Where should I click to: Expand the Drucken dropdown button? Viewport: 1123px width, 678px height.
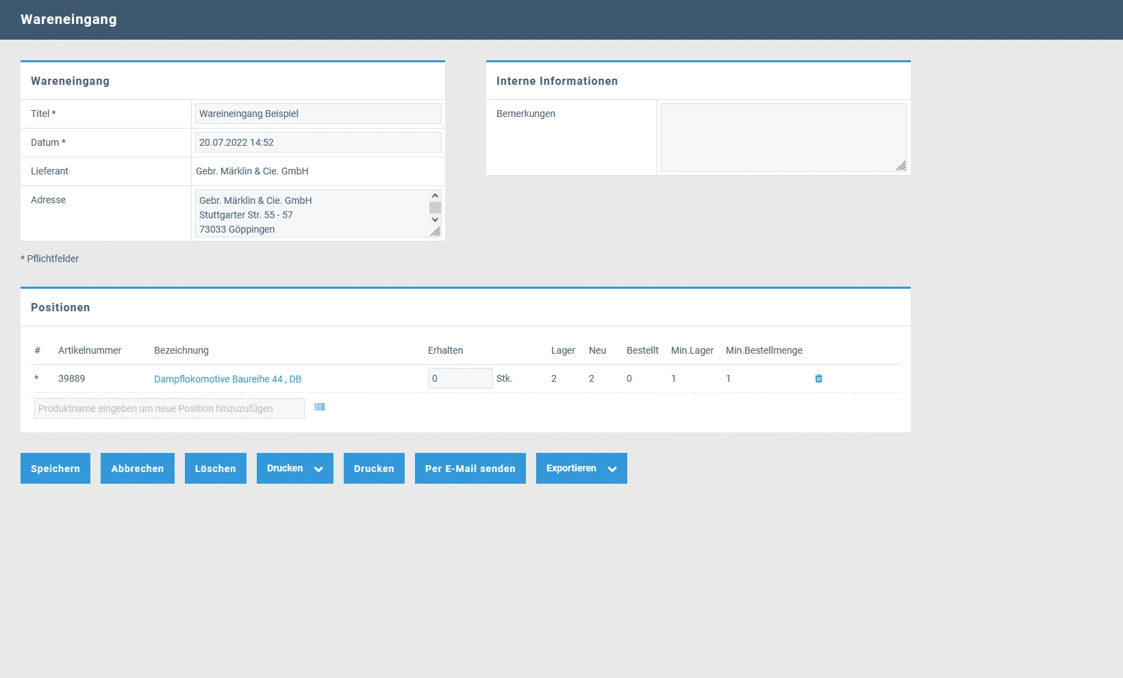point(295,469)
